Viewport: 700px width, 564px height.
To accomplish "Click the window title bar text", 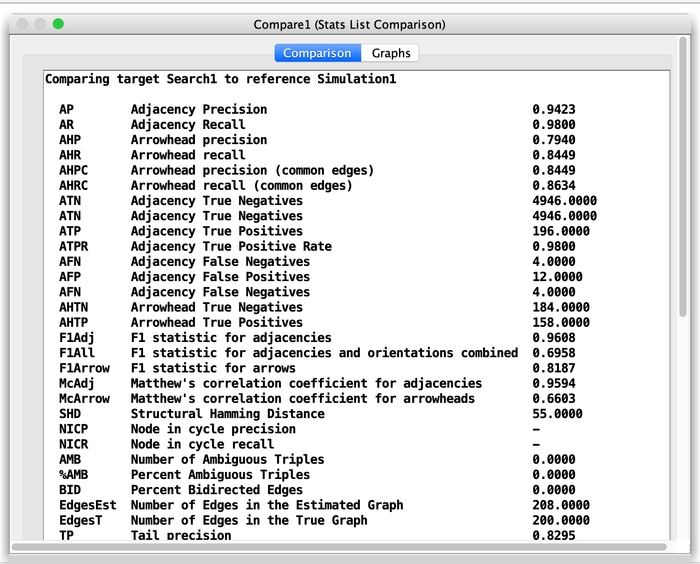I will point(350,25).
